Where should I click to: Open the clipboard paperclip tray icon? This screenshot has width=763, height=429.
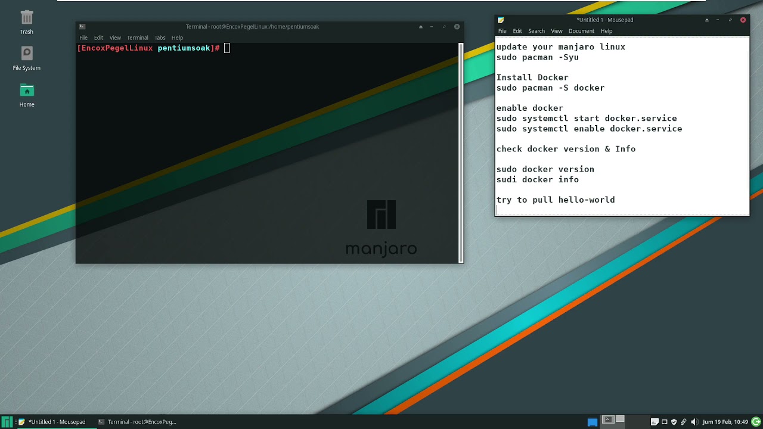(x=684, y=422)
